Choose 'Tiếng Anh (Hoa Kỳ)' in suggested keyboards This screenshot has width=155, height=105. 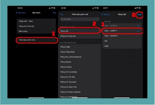(x=79, y=36)
